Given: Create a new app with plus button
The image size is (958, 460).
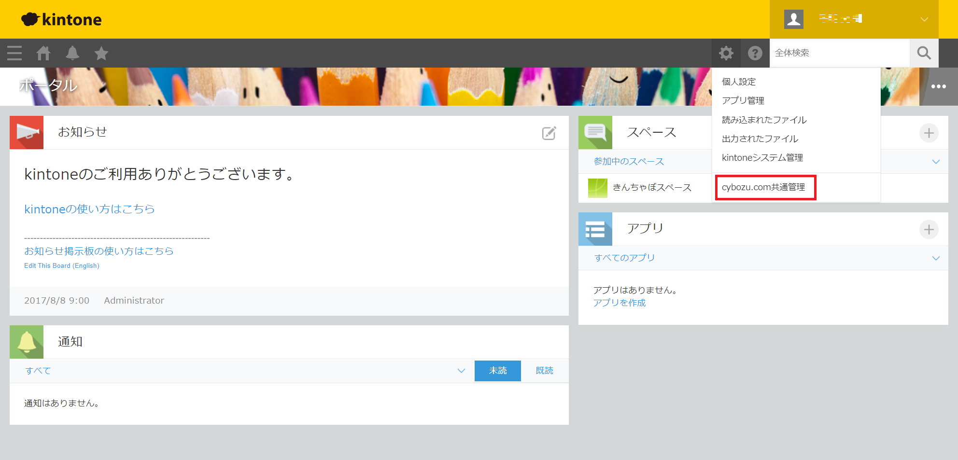Looking at the screenshot, I should pos(929,229).
